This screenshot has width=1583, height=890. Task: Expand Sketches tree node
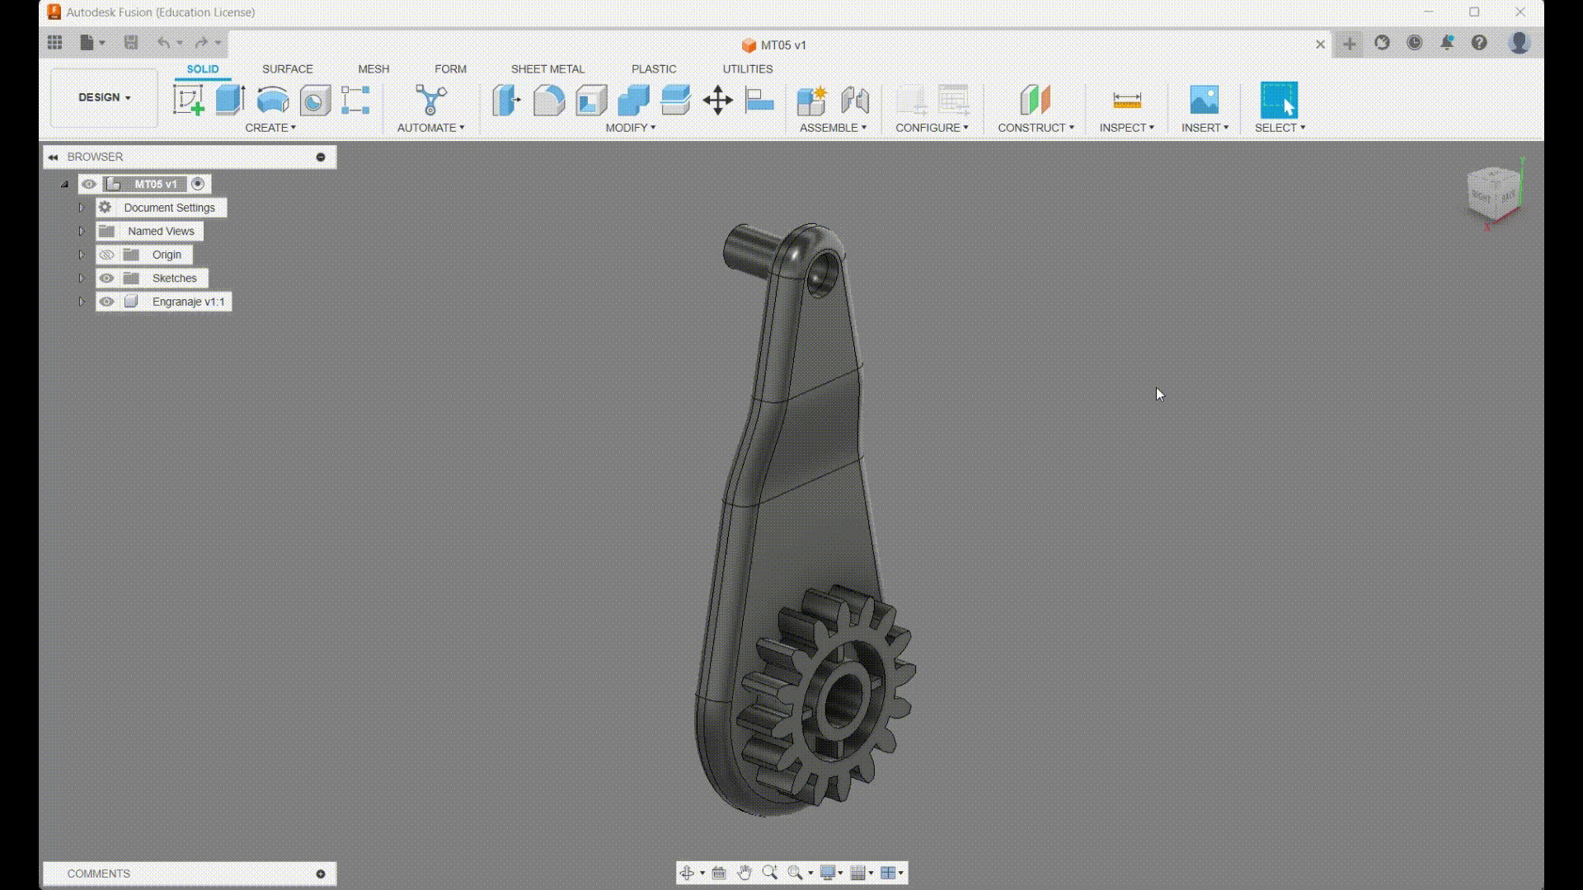(x=82, y=279)
